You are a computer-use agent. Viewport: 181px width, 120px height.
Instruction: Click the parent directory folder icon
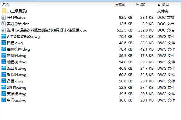point(4,11)
